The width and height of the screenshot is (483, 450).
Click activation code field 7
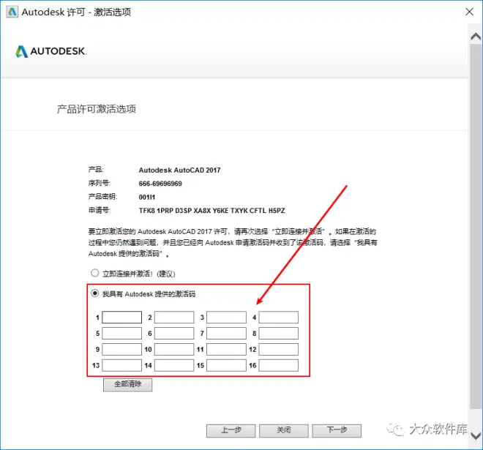tap(226, 333)
